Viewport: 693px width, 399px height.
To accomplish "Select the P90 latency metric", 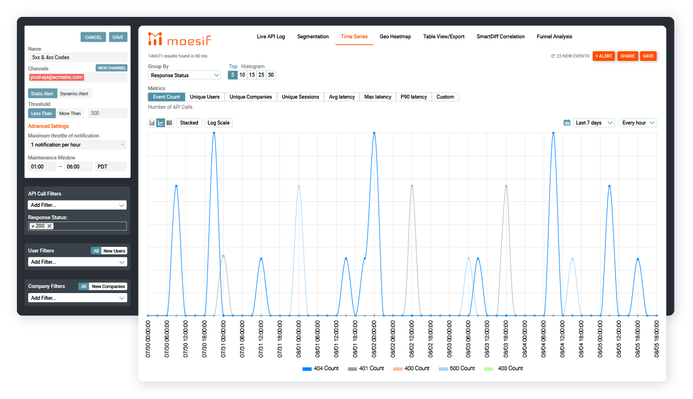I will click(414, 97).
